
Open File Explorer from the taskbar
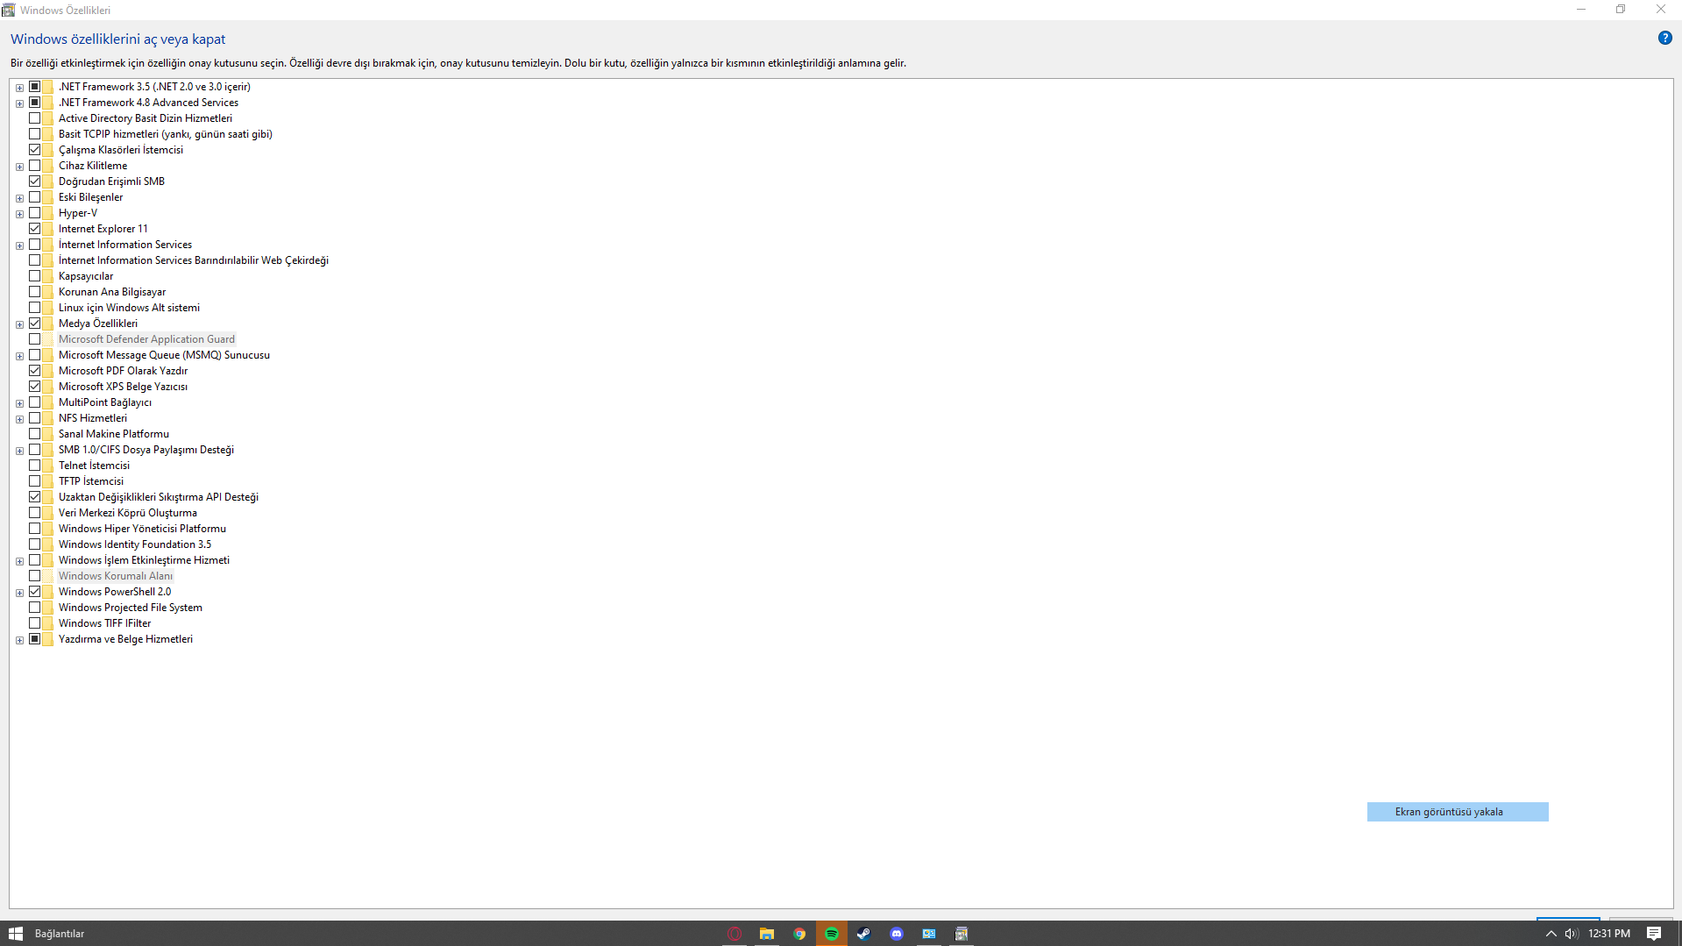pos(767,934)
